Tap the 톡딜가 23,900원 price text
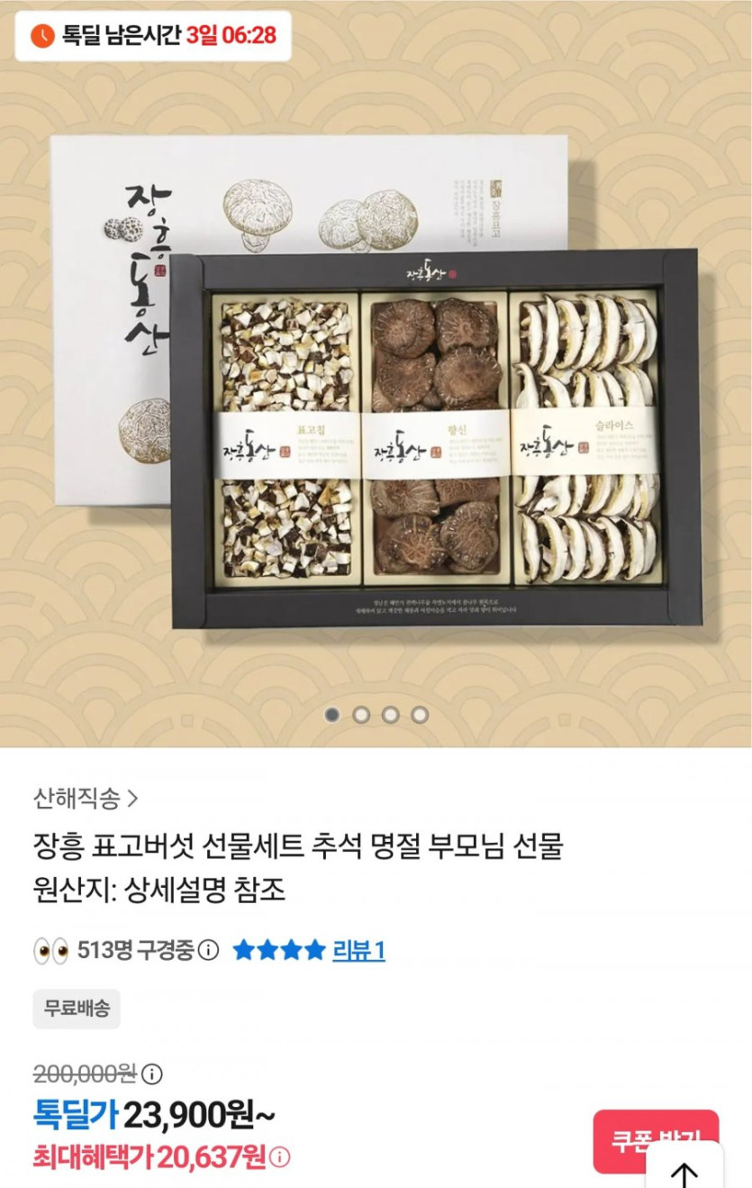This screenshot has width=752, height=1188. pyautogui.click(x=154, y=1116)
